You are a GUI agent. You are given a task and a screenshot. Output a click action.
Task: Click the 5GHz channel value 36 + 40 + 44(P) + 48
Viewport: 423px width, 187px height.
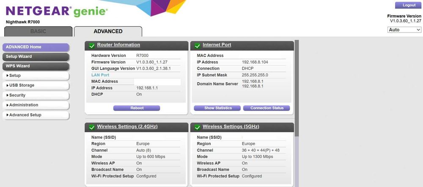[x=261, y=150]
